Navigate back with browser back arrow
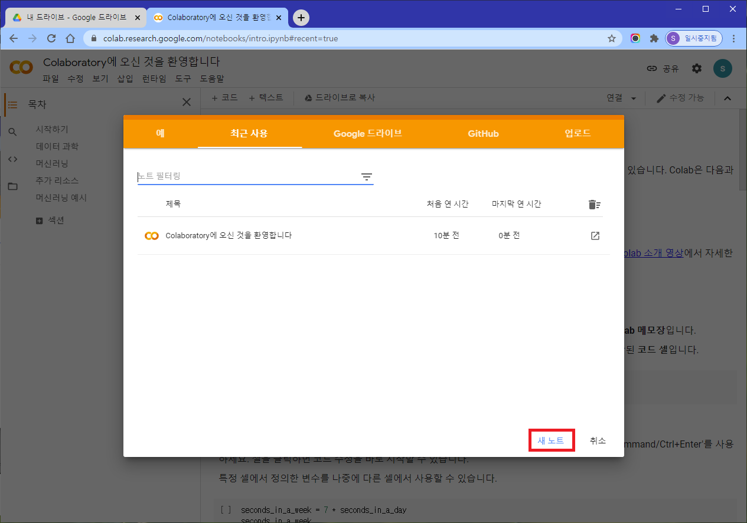The image size is (747, 523). click(14, 38)
